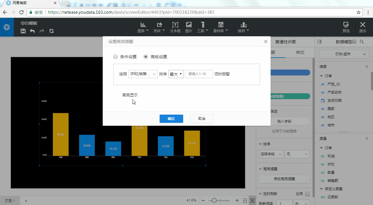Click the fit-to-screen icon
The image size is (373, 205).
tap(252, 200)
